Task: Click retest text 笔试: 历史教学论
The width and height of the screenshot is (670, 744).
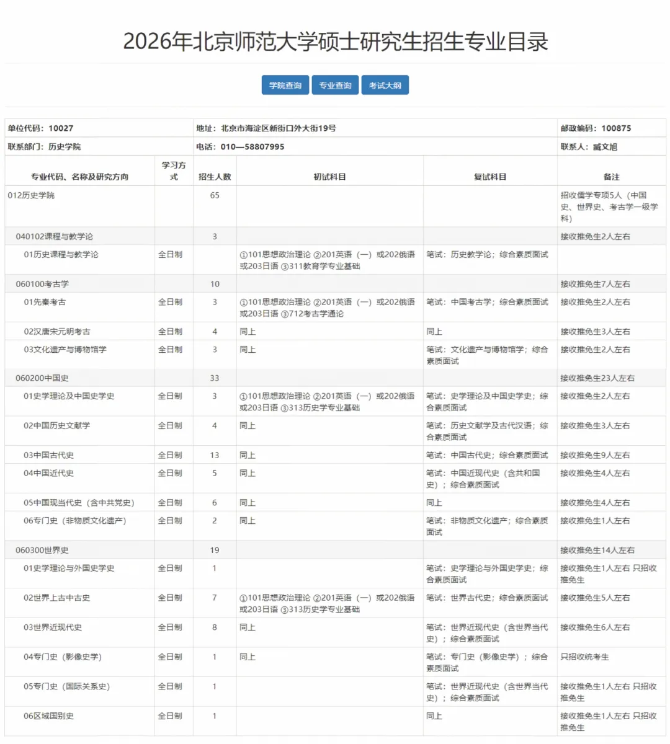Action: pyautogui.click(x=487, y=254)
